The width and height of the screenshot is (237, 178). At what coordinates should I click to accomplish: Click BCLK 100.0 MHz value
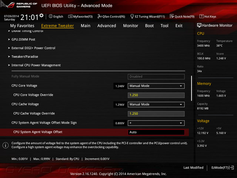coord(204,58)
